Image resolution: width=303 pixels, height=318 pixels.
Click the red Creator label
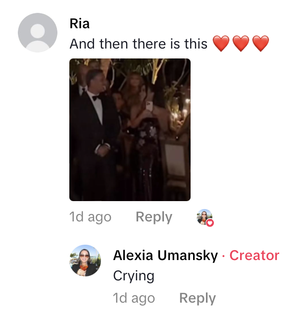(x=254, y=255)
